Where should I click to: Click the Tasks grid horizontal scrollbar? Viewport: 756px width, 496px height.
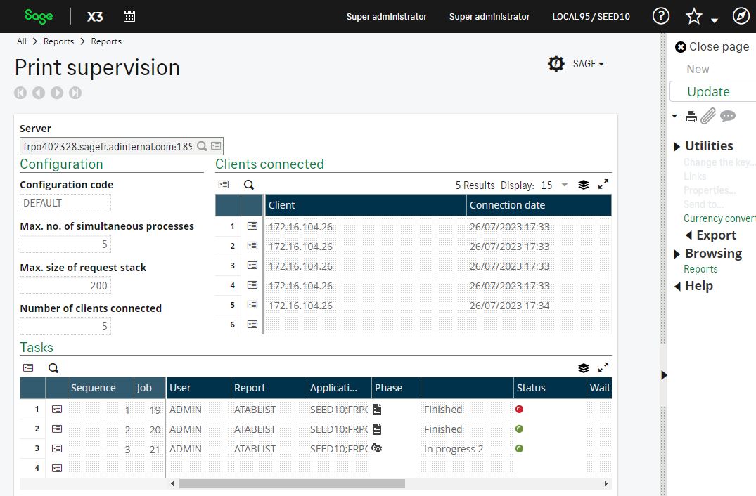pos(292,483)
